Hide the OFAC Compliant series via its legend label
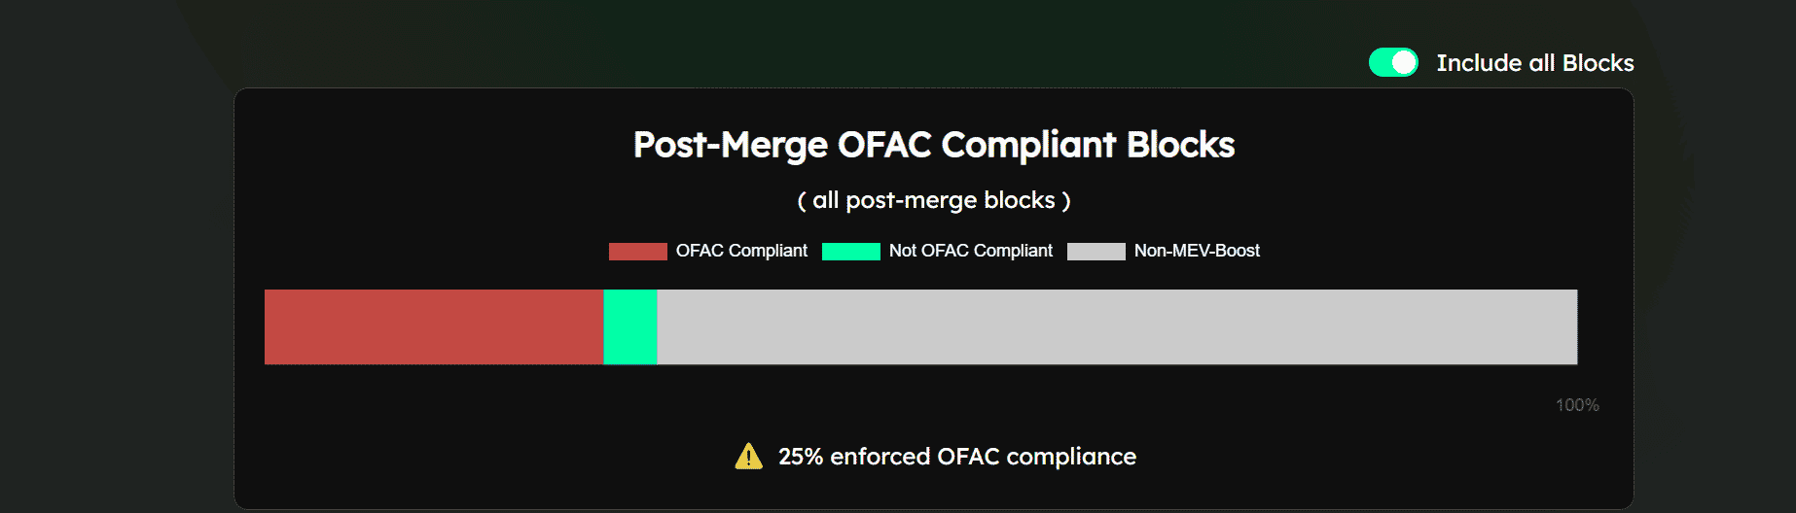 (741, 251)
